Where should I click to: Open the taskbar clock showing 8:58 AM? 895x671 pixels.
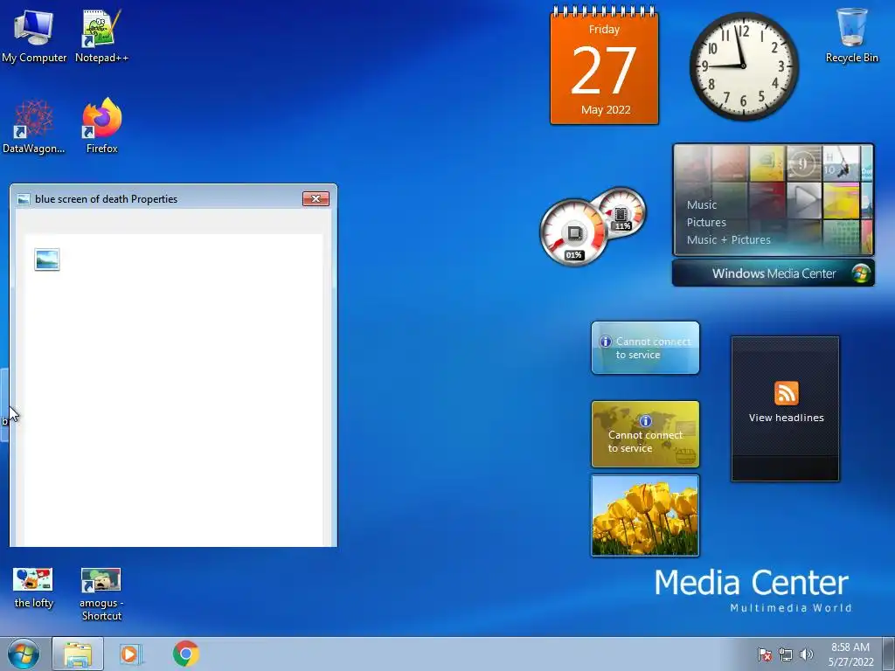click(850, 654)
